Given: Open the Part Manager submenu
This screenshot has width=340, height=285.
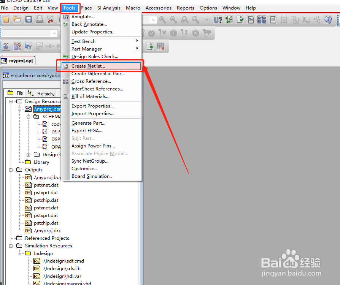Looking at the screenshot, I should [101, 49].
